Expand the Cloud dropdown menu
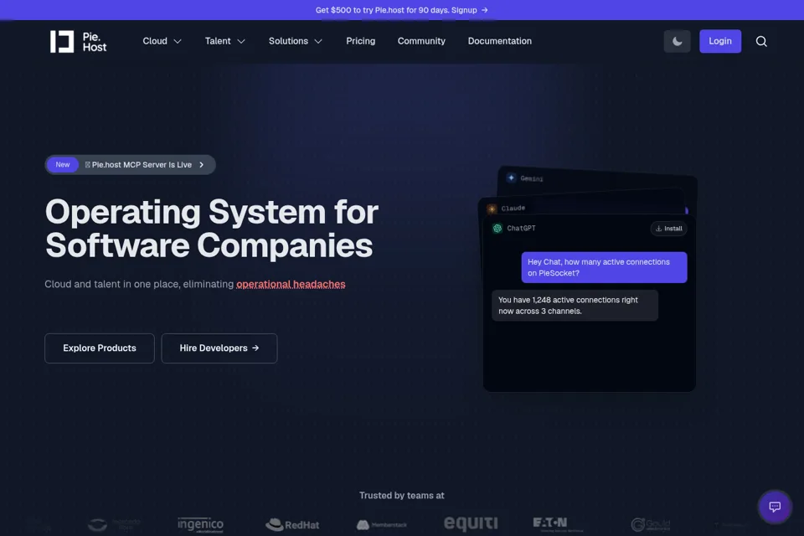The image size is (804, 536). pos(162,41)
